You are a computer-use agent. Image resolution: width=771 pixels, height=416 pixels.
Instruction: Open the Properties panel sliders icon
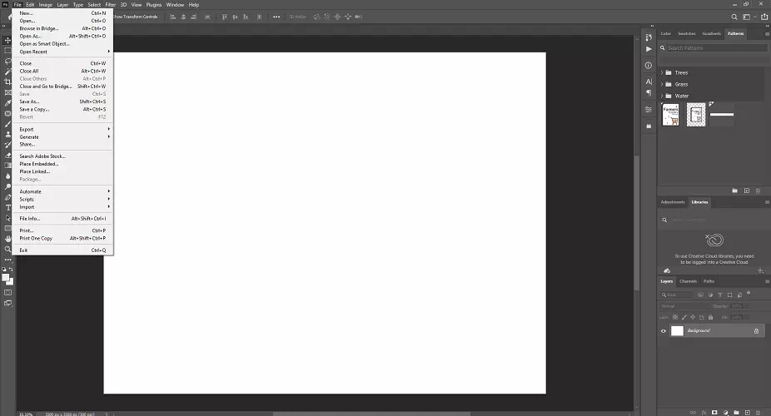(649, 110)
